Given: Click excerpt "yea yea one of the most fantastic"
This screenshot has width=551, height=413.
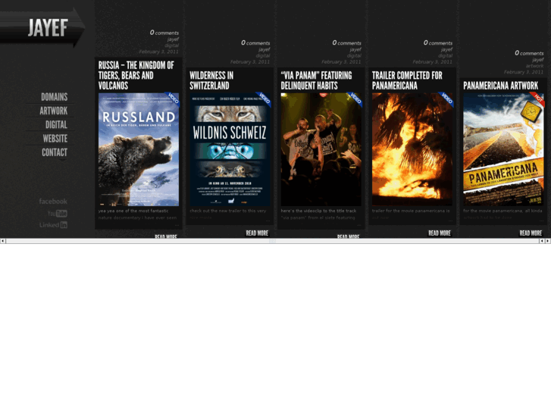Looking at the screenshot, I should coord(133,211).
